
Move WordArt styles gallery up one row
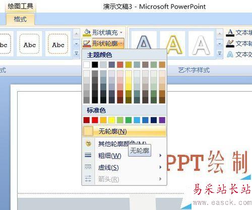click(x=220, y=34)
